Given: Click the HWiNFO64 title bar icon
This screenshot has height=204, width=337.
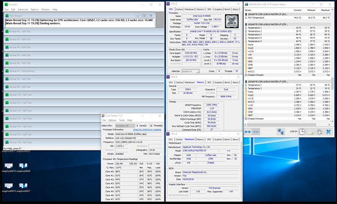Looking at the screenshot, I should coord(246,4).
